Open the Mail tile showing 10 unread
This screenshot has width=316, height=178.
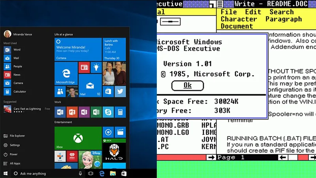(90, 85)
